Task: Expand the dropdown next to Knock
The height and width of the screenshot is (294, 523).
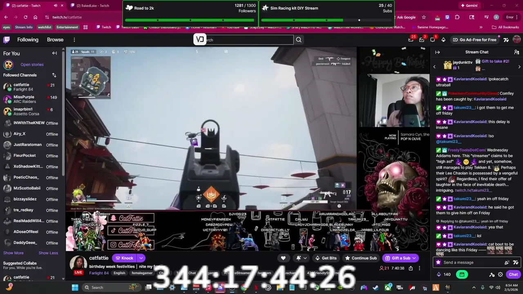Action: click(x=141, y=258)
